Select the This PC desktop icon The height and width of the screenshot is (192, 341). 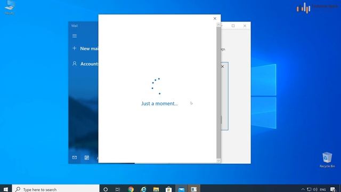(10, 7)
